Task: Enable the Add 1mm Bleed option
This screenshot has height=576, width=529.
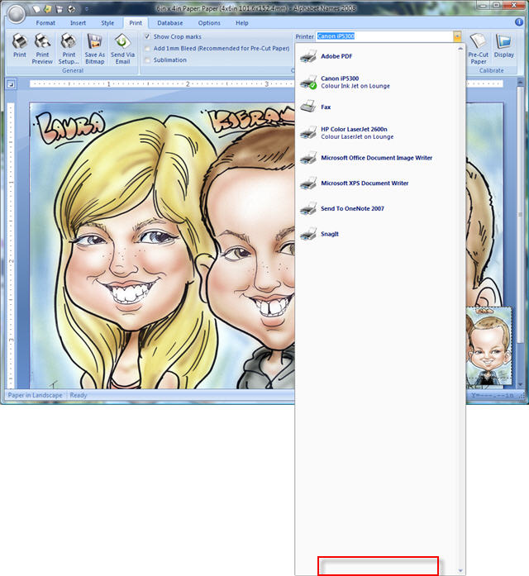Action: click(147, 49)
